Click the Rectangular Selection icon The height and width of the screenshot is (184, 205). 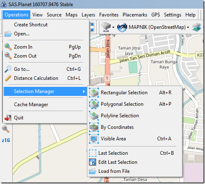coord(94,93)
